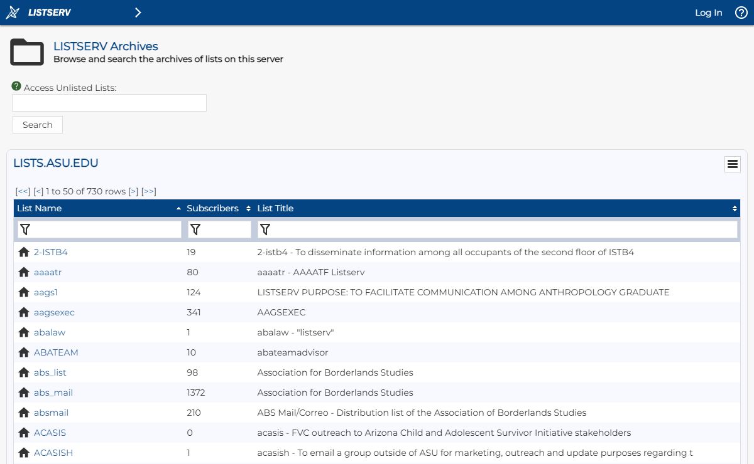
Task: Open the 2-ISTB4 list archive
Action: [50, 252]
